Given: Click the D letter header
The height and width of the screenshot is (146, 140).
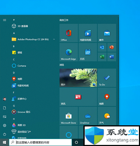Looking at the screenshot, I should pyautogui.click(x=14, y=73).
